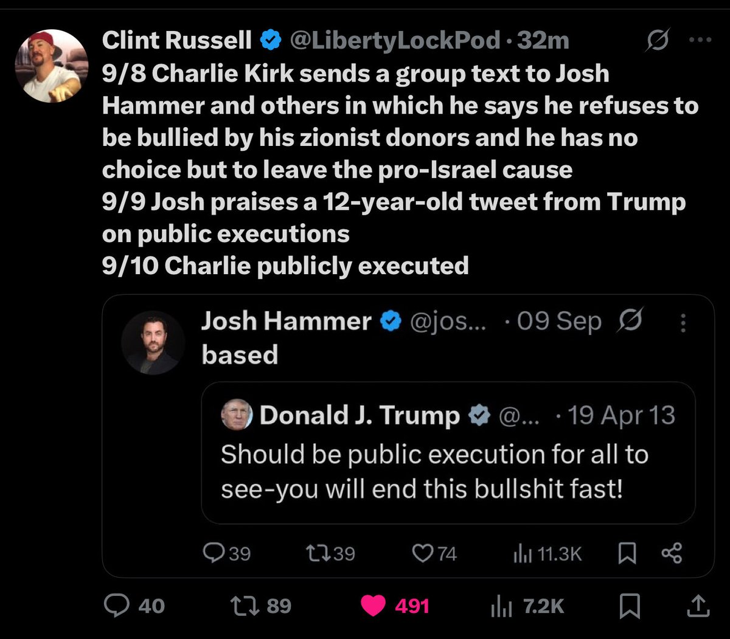
Task: Reply to Clint Russell's post
Action: pyautogui.click(x=117, y=606)
